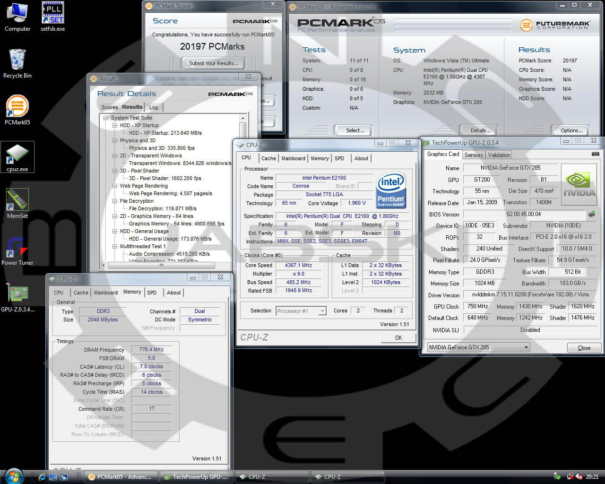Click Close in the GPU-Z window
This screenshot has height=484, width=605.
coord(584,347)
